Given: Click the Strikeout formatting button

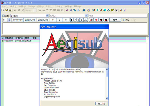Looking at the screenshot, I should pyautogui.click(x=81, y=20).
